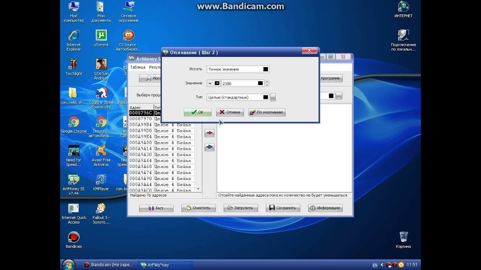Open GTA San Andreas desktop icon

point(101,69)
